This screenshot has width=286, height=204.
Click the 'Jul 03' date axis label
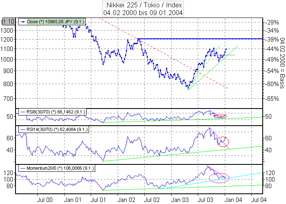pyautogui.click(x=206, y=200)
